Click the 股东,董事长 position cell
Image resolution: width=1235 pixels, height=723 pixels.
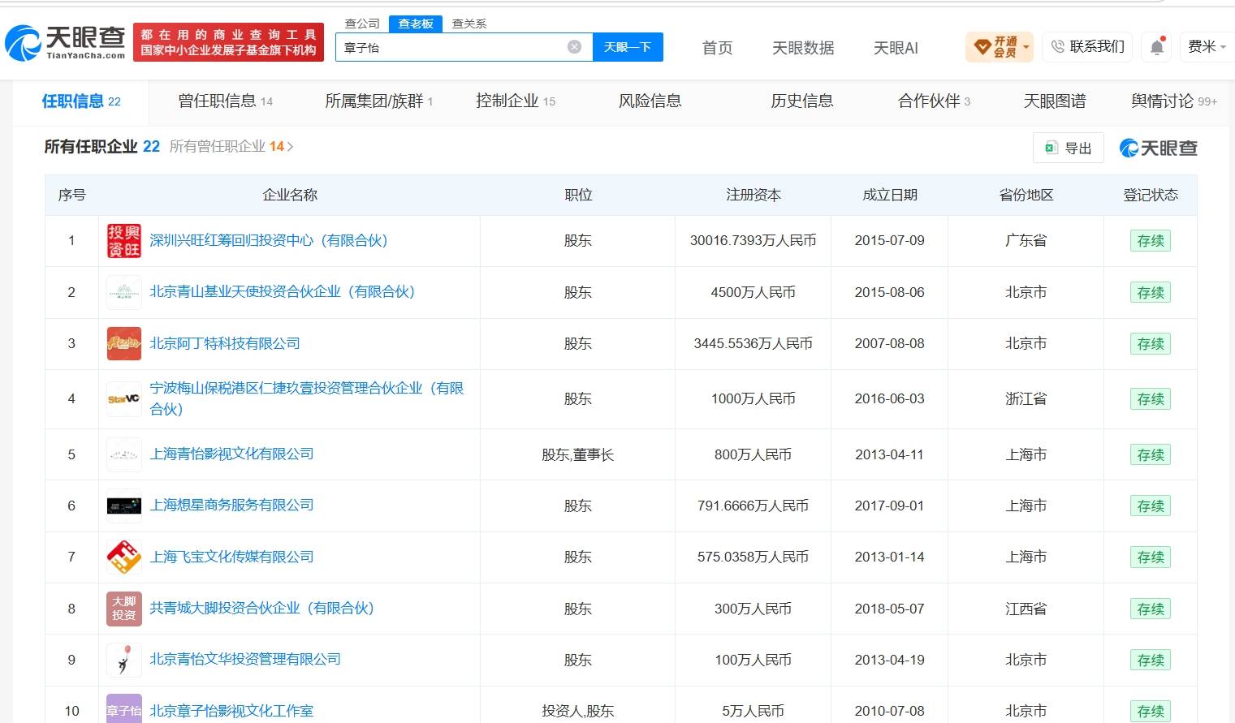pos(578,455)
